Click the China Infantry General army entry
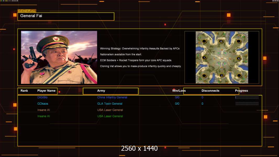 (x=112, y=97)
